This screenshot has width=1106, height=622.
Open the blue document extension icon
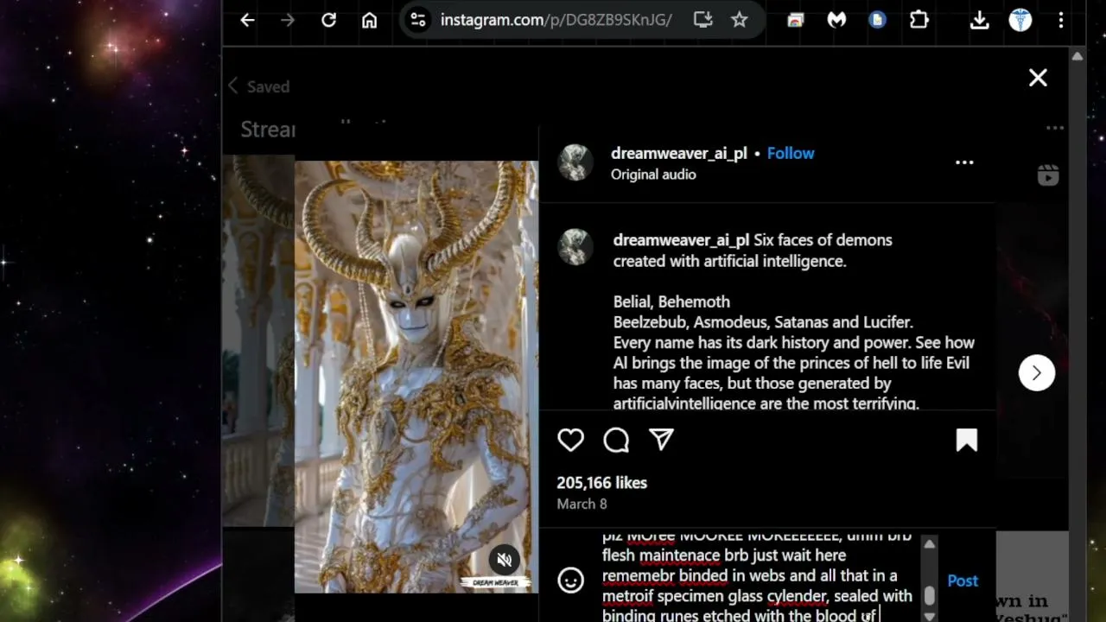pyautogui.click(x=877, y=20)
